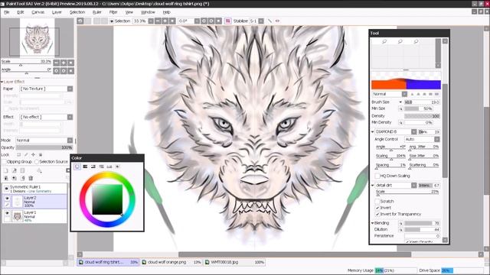490x275 pixels.
Task: Create a new linework layer icon
Action: pos(14,170)
